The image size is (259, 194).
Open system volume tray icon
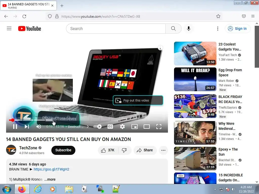[233, 189]
